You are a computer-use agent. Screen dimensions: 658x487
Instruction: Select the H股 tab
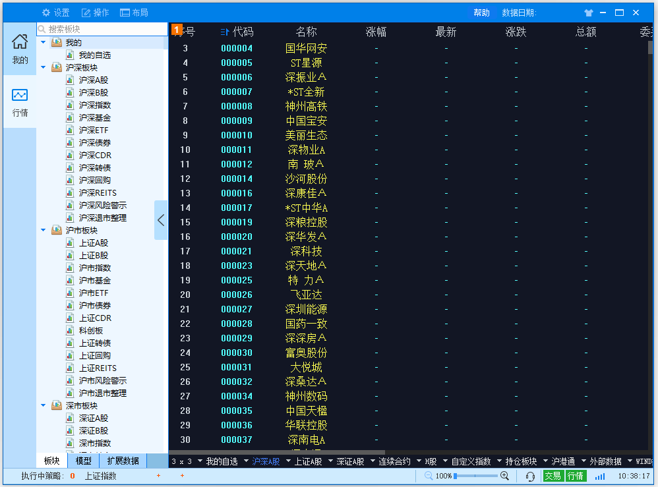(431, 461)
